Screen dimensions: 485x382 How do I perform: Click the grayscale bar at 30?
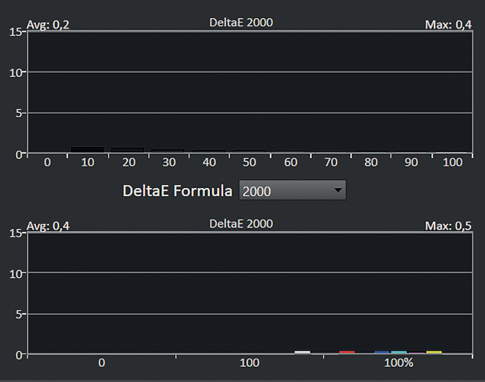(x=168, y=150)
